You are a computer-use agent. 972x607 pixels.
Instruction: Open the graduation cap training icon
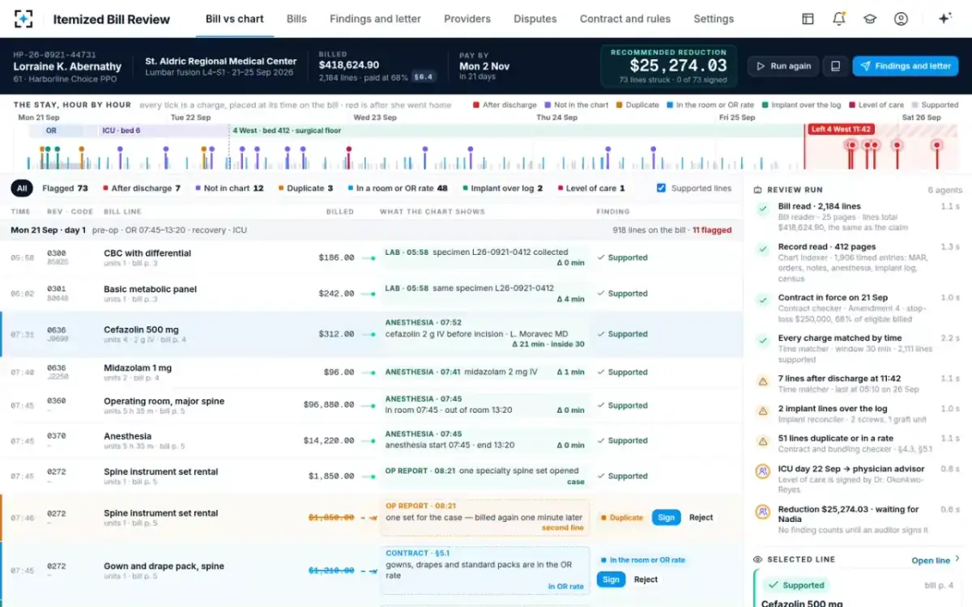pos(869,19)
